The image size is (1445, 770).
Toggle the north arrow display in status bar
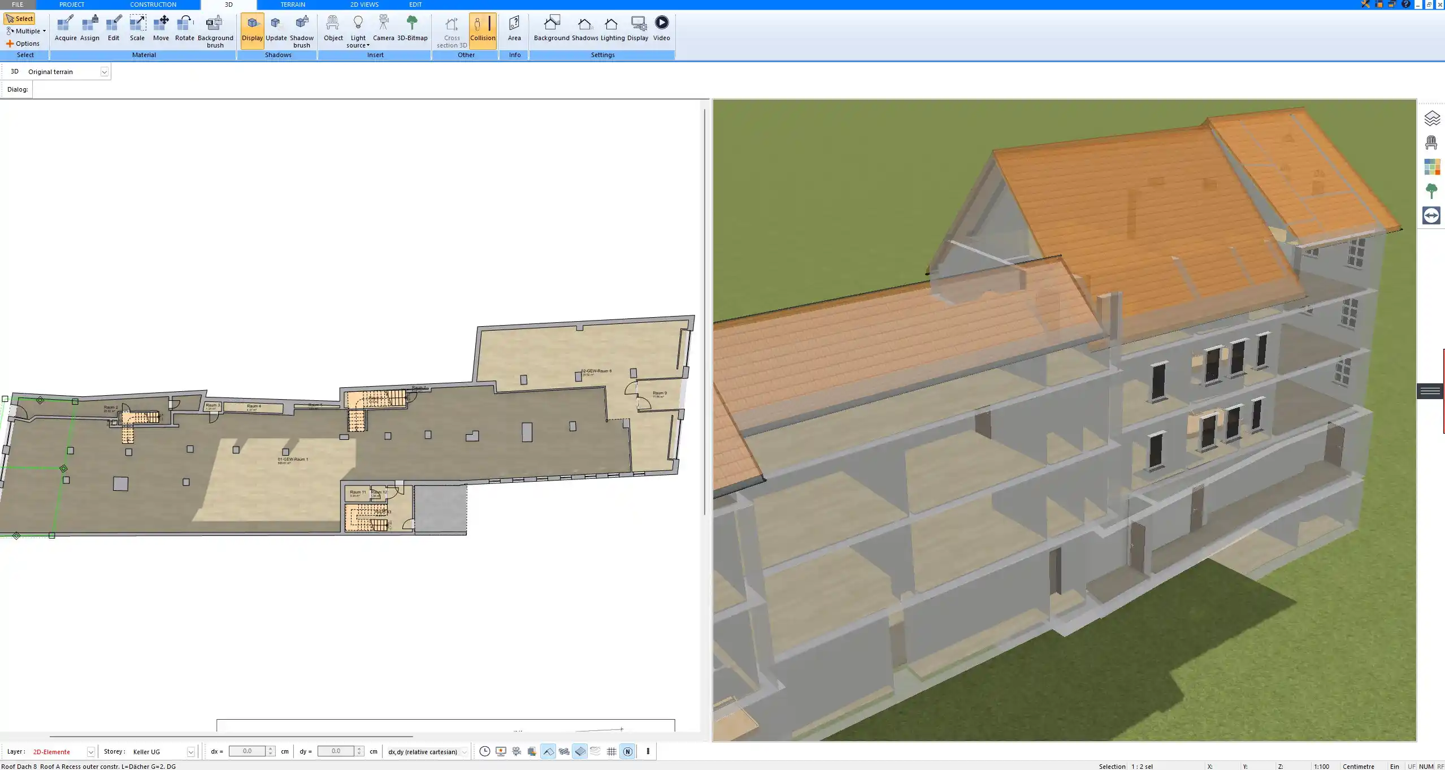pos(627,751)
